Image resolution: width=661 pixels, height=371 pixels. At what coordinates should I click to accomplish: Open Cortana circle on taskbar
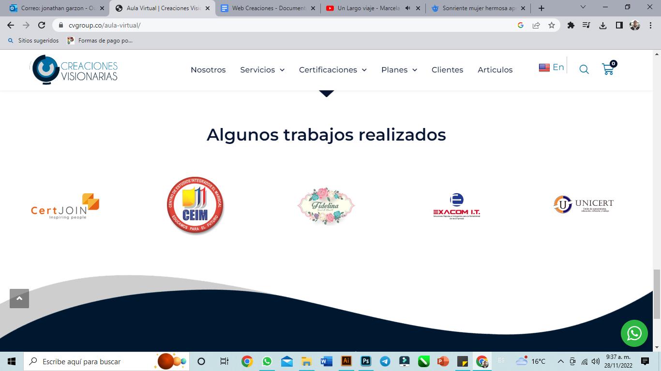(201, 361)
